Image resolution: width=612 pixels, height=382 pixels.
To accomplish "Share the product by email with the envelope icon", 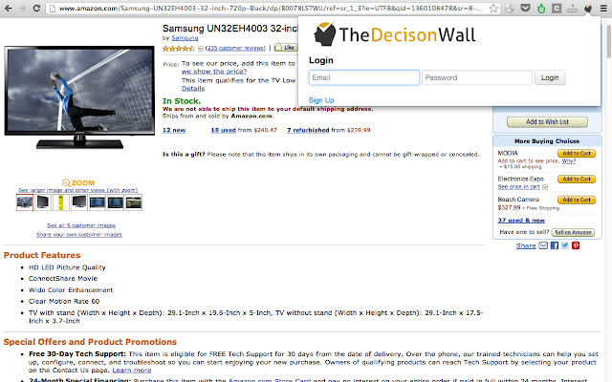I will (543, 245).
